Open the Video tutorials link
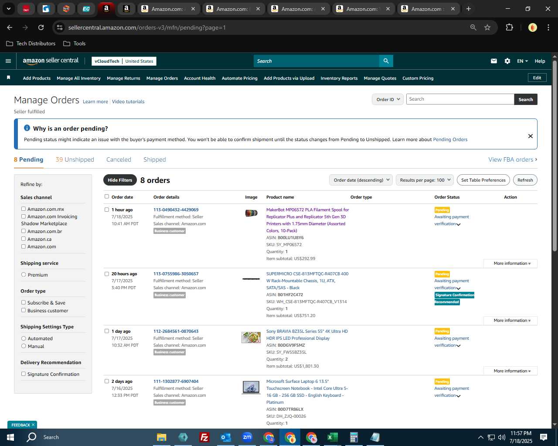558x446 pixels. point(128,101)
